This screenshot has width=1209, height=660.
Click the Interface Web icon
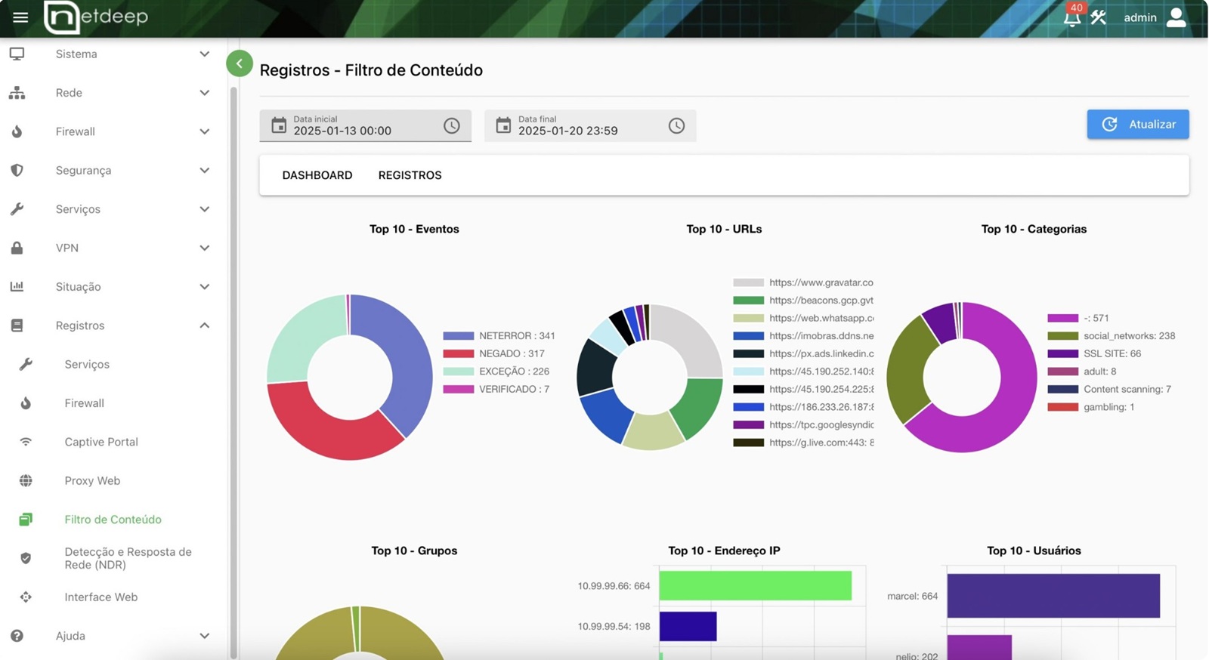(26, 597)
